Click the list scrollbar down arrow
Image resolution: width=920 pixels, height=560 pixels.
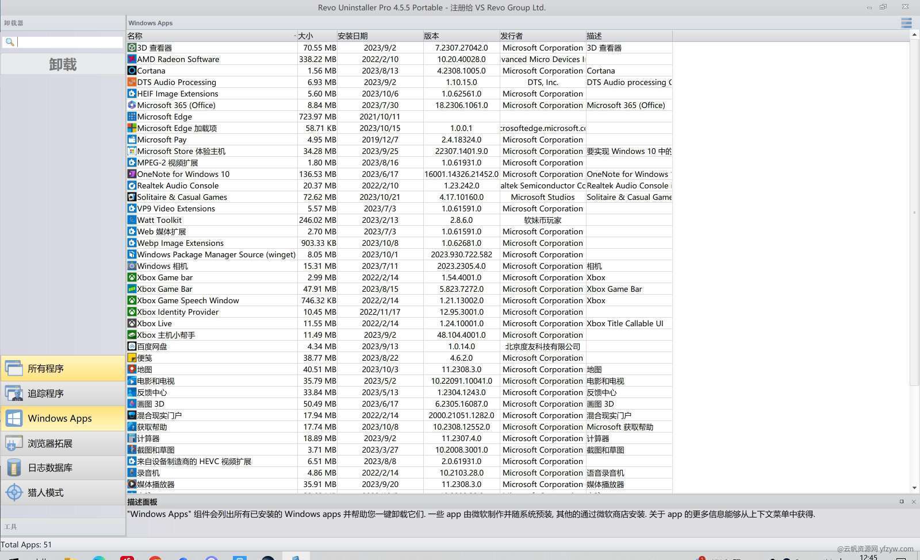pos(914,488)
